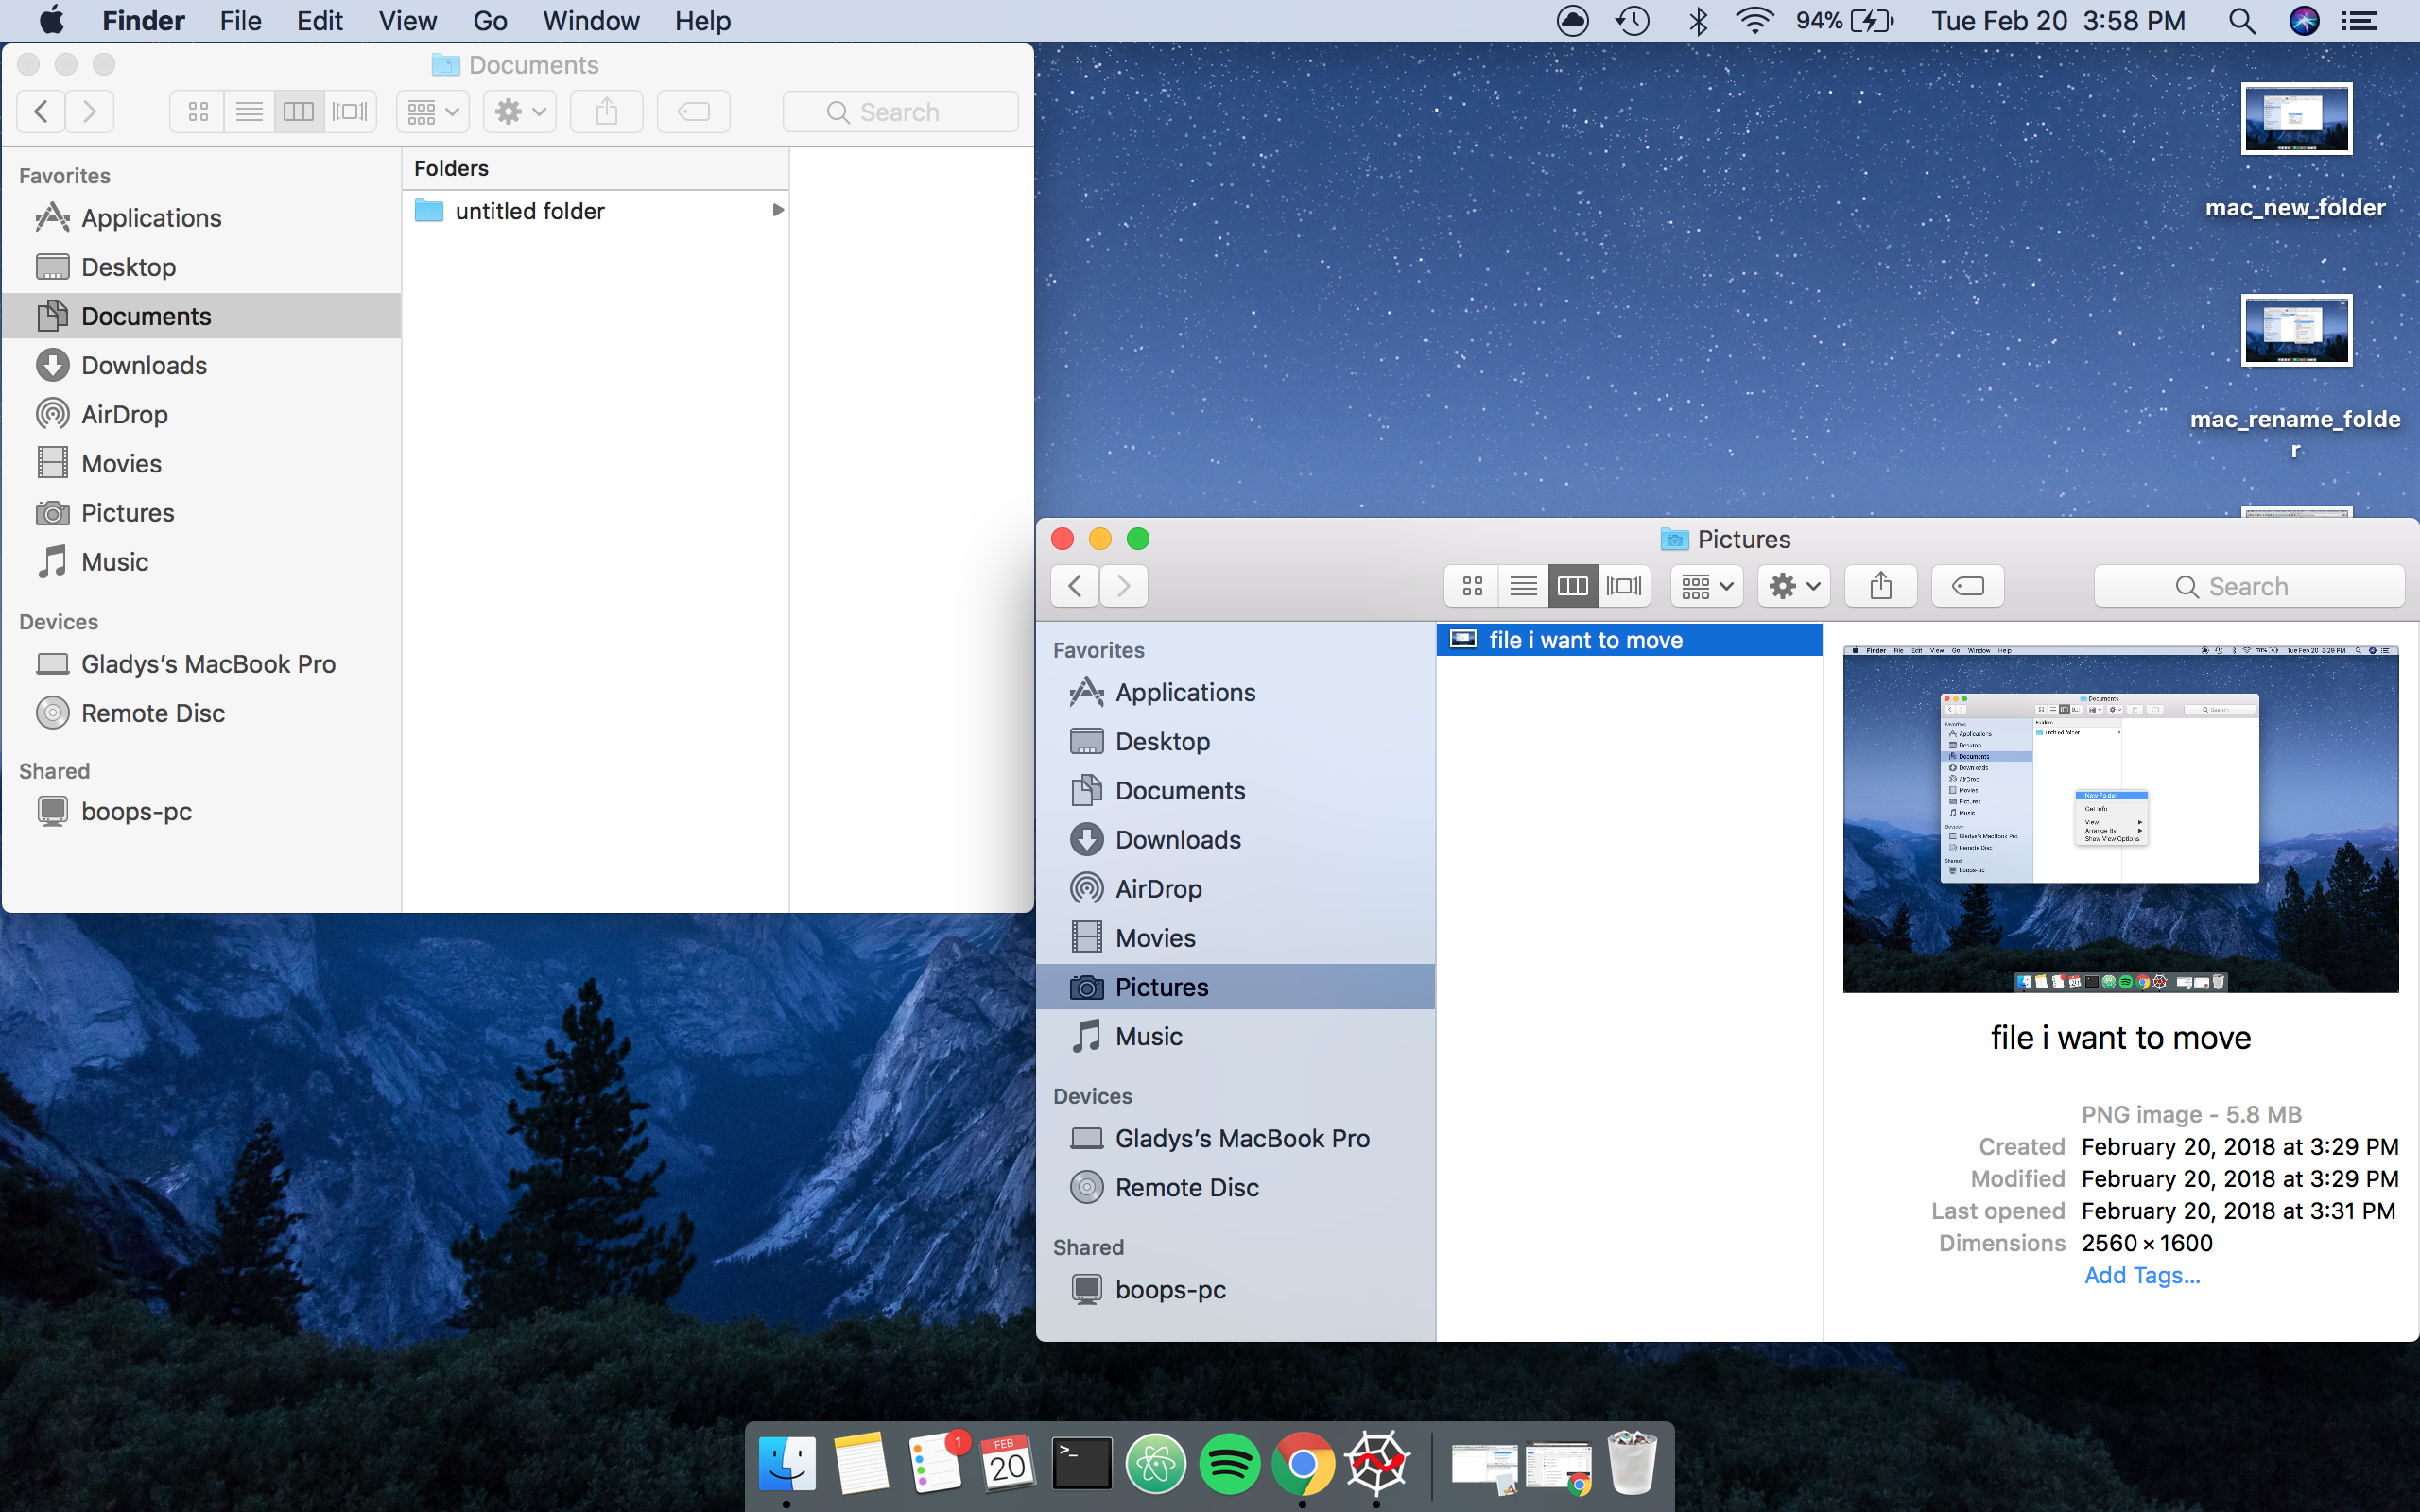
Task: Select 'untitled folder' in Documents window
Action: (x=596, y=210)
